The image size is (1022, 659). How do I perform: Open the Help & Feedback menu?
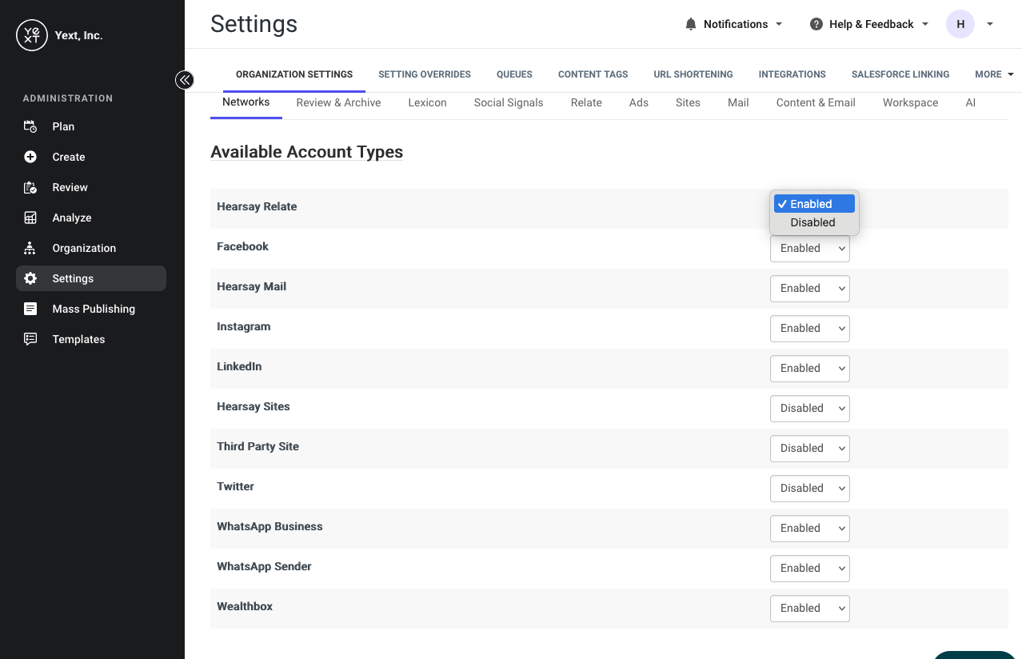pyautogui.click(x=869, y=24)
